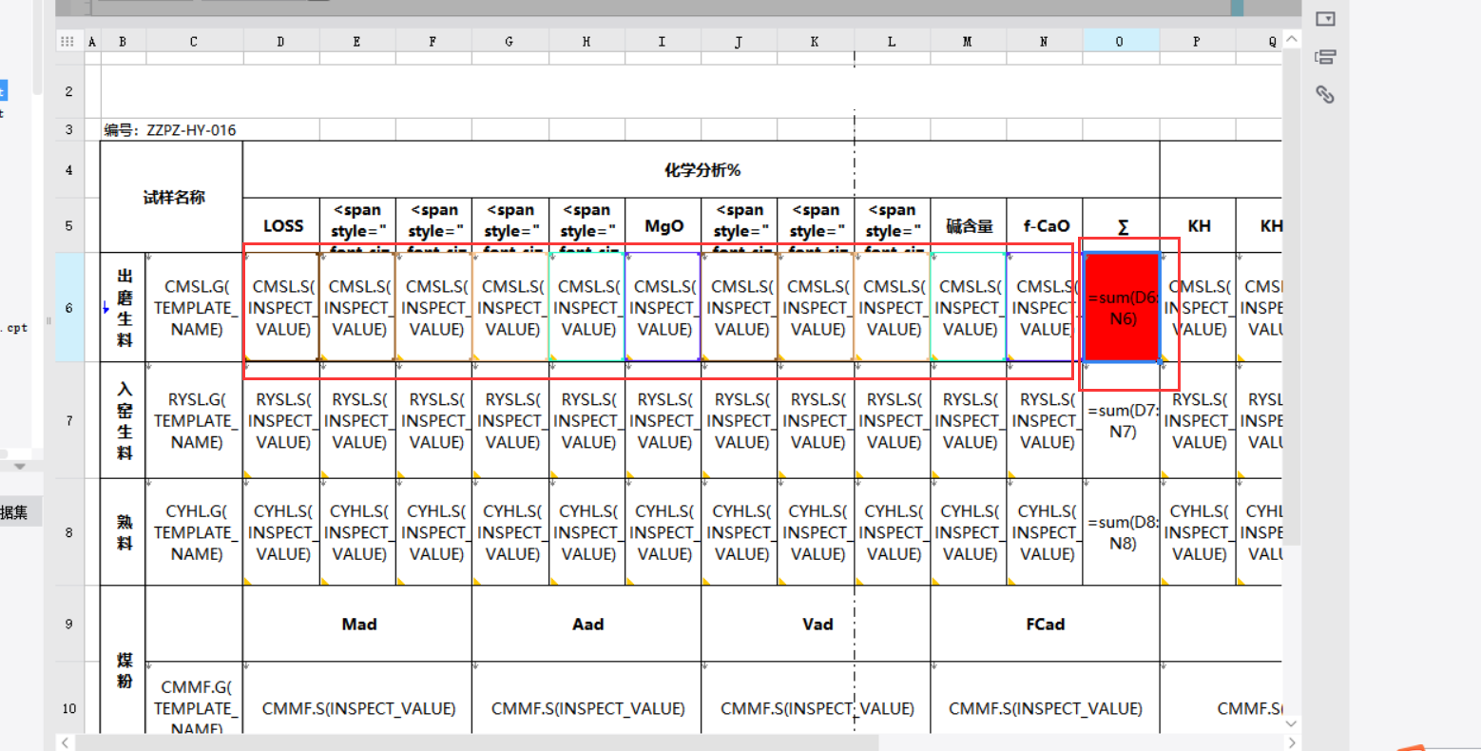Screen dimensions: 1481x751
Task: Click the horizontal scrollbar right arrow
Action: 1291,742
